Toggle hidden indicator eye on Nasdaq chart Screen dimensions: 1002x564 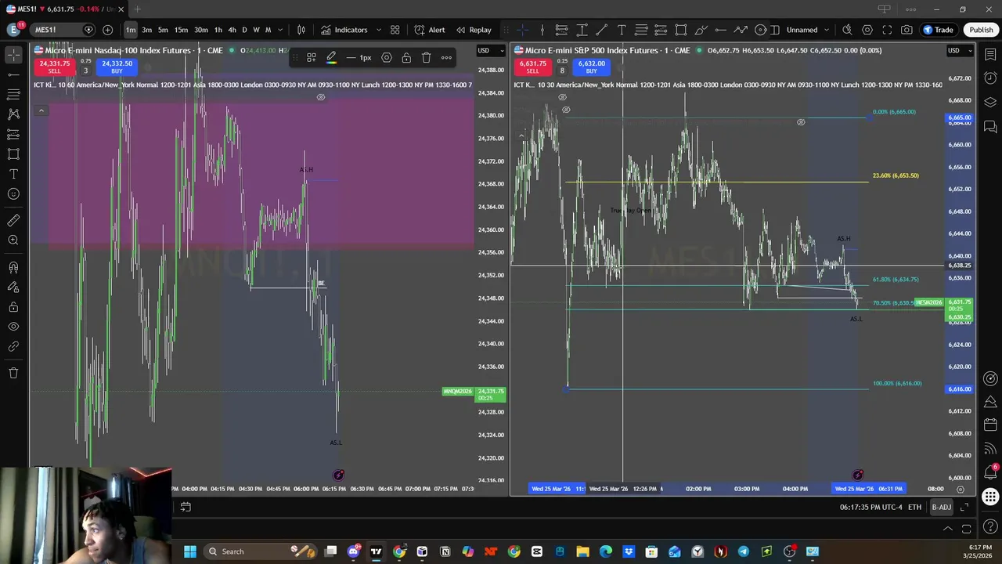click(320, 97)
